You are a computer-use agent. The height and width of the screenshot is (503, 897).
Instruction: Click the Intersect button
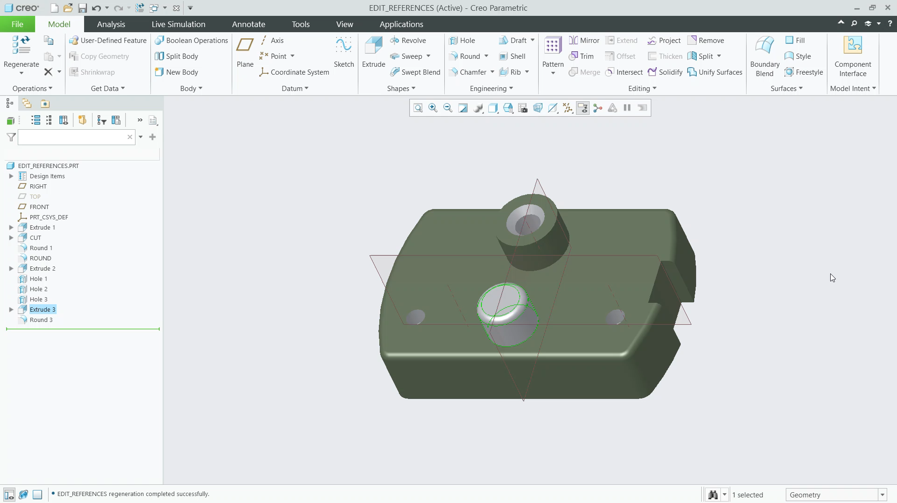click(624, 72)
